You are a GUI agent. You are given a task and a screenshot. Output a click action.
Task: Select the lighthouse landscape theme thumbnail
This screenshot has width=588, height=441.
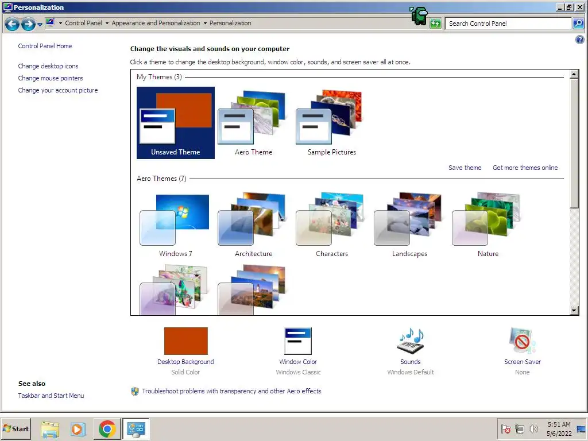click(x=252, y=289)
